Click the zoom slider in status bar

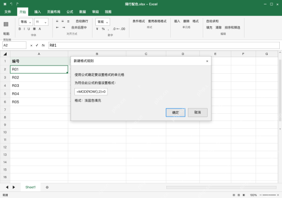click(269, 195)
